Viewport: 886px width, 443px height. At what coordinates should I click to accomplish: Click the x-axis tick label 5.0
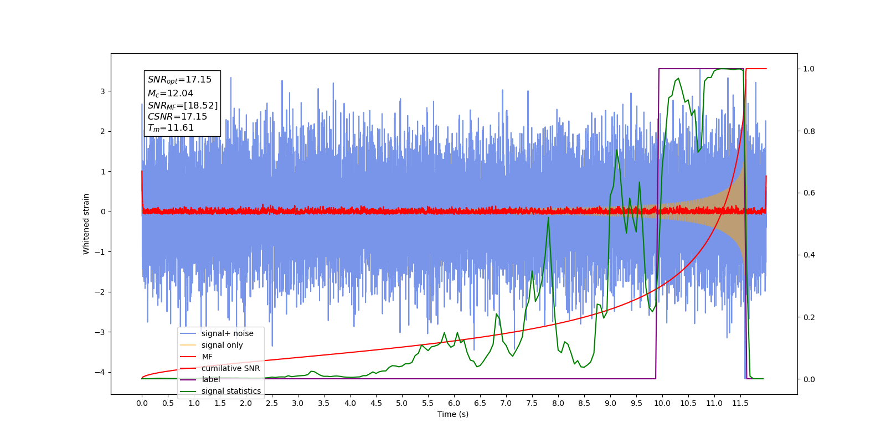[402, 403]
